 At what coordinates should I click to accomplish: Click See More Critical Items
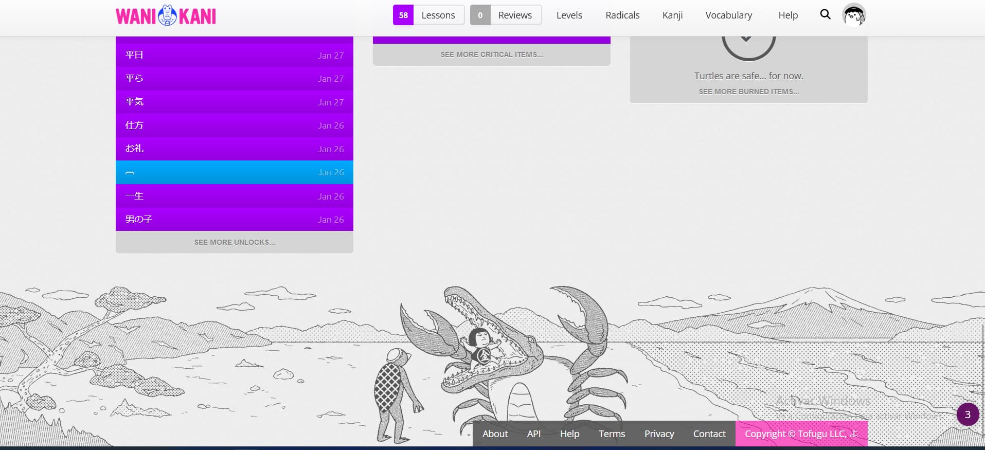click(x=492, y=55)
